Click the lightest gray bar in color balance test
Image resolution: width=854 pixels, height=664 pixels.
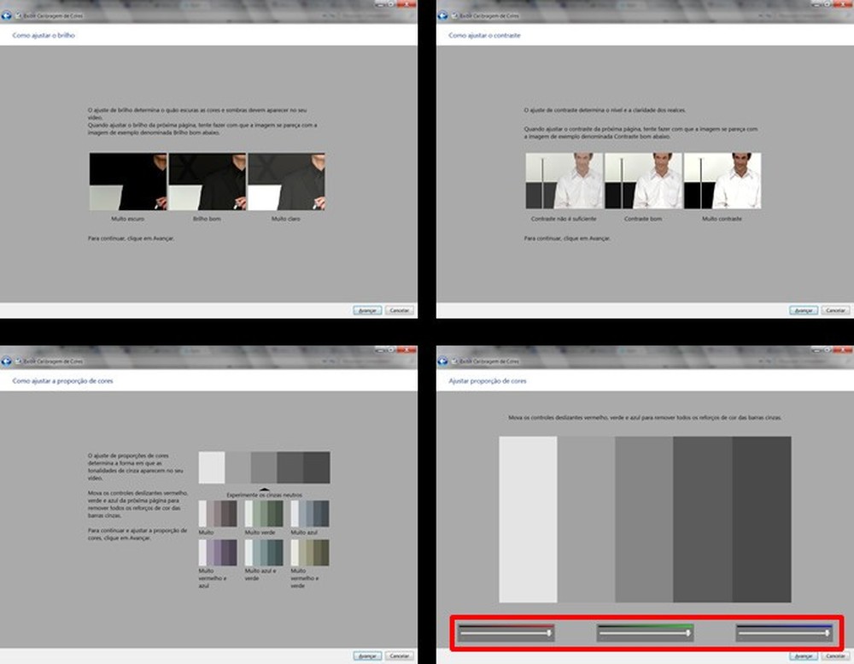[x=528, y=519]
